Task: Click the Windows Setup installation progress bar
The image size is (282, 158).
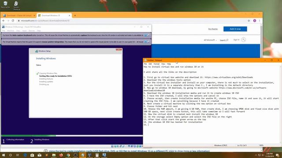Action: coord(72,136)
